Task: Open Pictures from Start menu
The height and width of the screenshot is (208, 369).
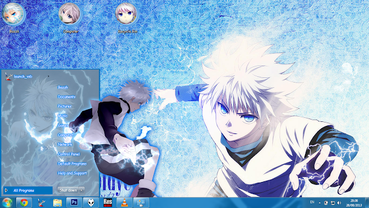Action: click(x=65, y=106)
